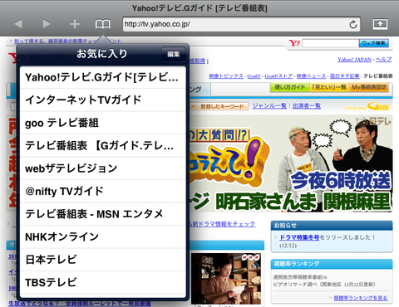Open 面白ネタ記事 link
The height and width of the screenshot is (307, 399).
[x=345, y=76]
